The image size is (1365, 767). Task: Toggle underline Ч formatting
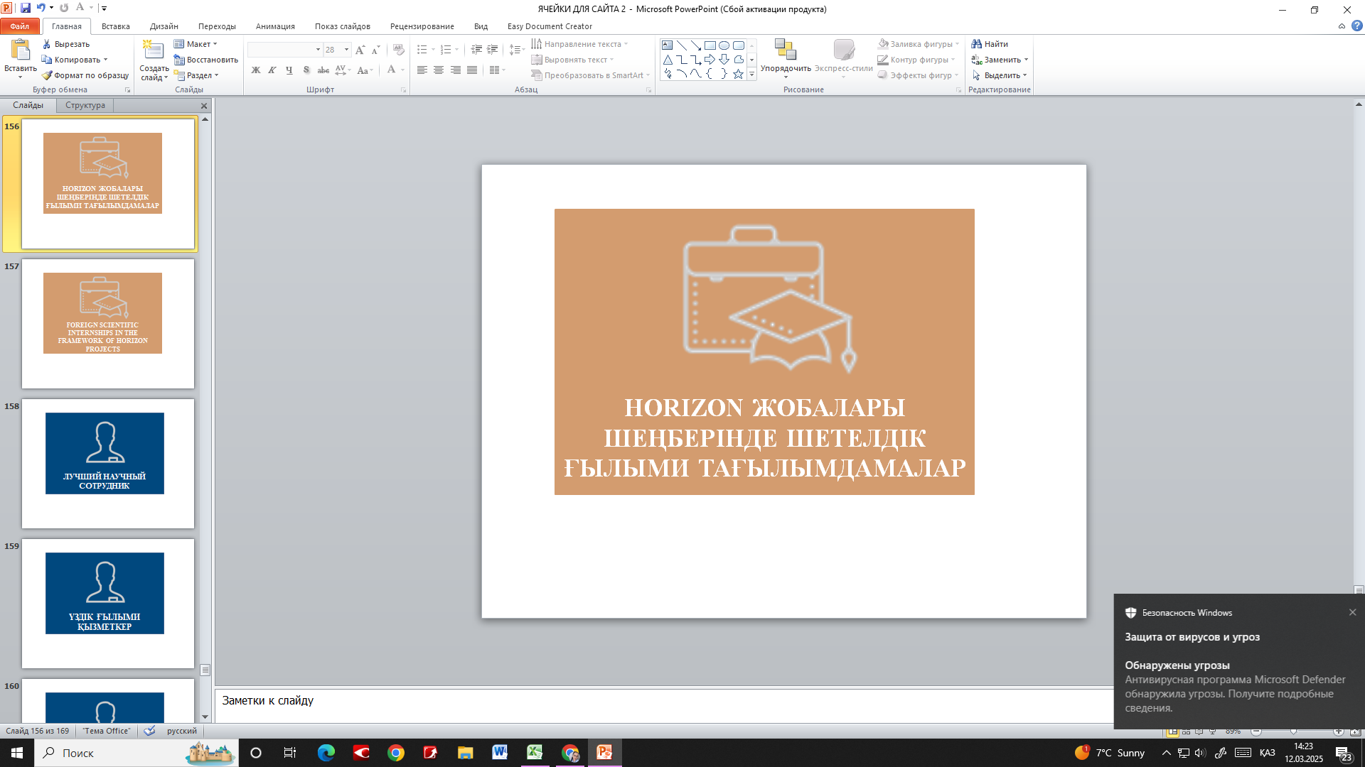289,70
